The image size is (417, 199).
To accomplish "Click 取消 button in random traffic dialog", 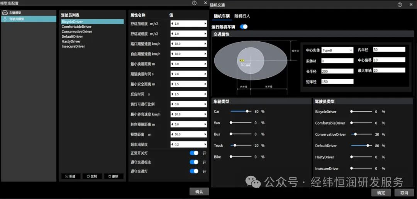I will (x=404, y=192).
